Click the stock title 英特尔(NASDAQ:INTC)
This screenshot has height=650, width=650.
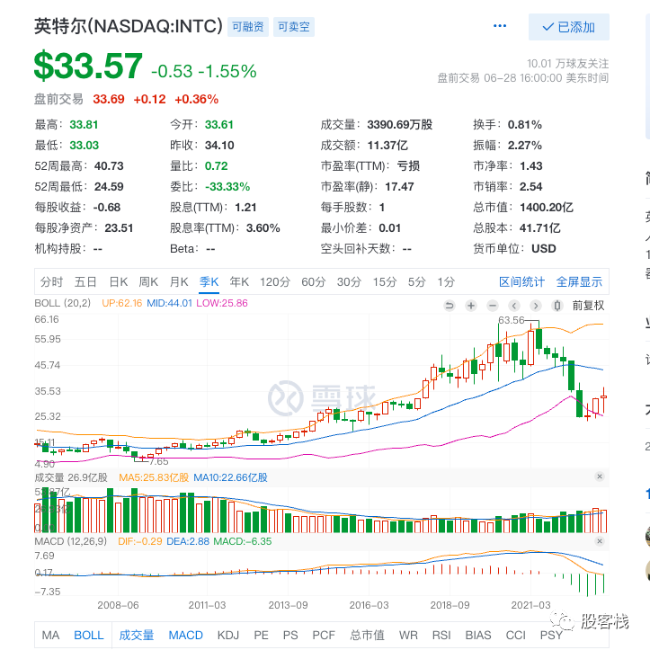click(129, 26)
